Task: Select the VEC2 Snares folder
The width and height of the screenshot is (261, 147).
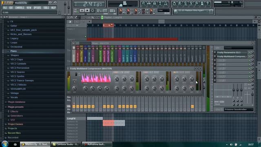Action: (18, 72)
